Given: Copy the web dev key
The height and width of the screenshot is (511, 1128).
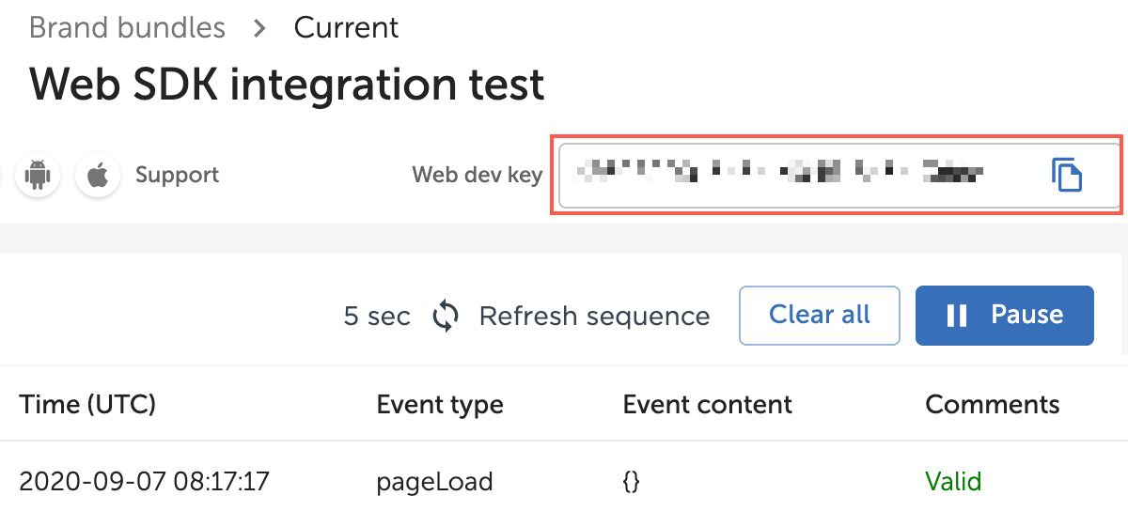Looking at the screenshot, I should 1067,175.
